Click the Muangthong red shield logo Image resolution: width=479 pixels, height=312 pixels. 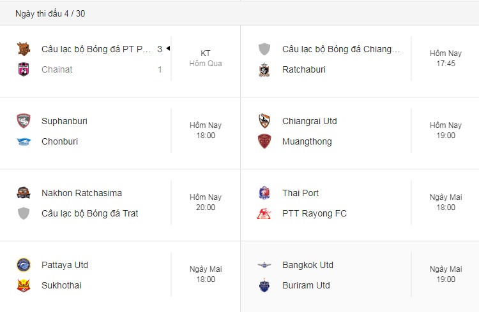pos(264,141)
